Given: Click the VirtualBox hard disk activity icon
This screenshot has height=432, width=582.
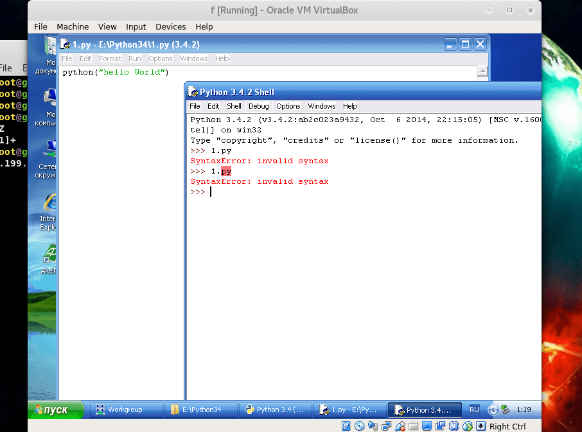Looking at the screenshot, I should pyautogui.click(x=346, y=426).
